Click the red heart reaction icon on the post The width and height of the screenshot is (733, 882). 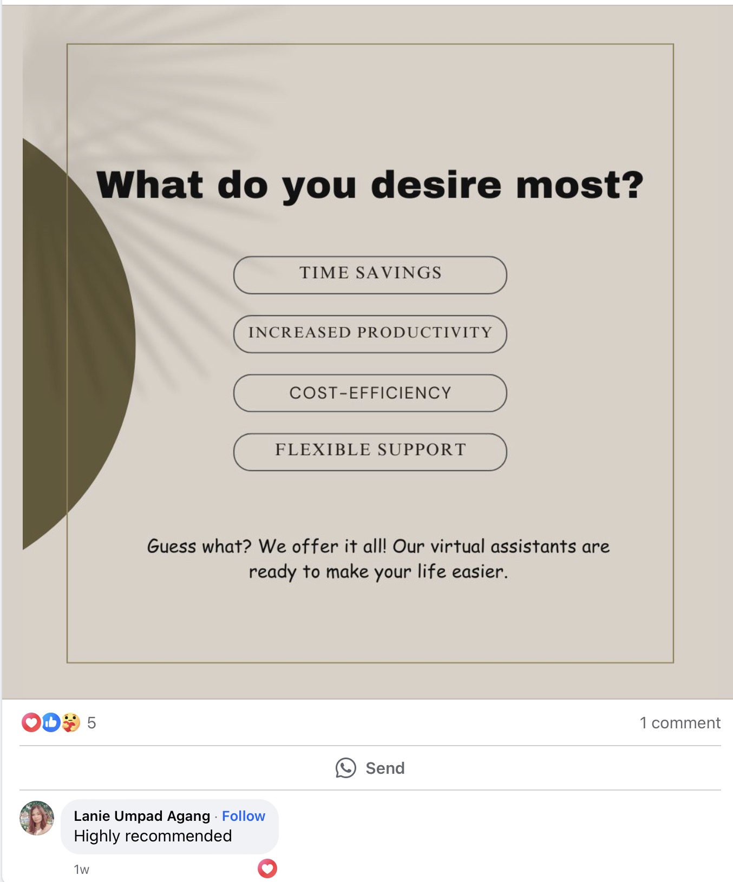pos(30,722)
